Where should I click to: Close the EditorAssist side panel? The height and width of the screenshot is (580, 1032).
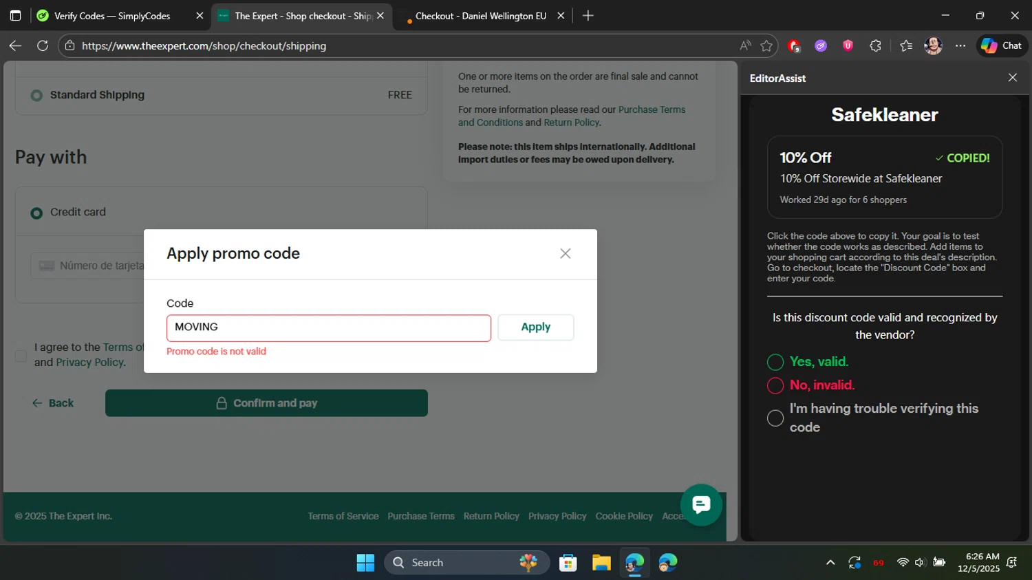click(1012, 78)
